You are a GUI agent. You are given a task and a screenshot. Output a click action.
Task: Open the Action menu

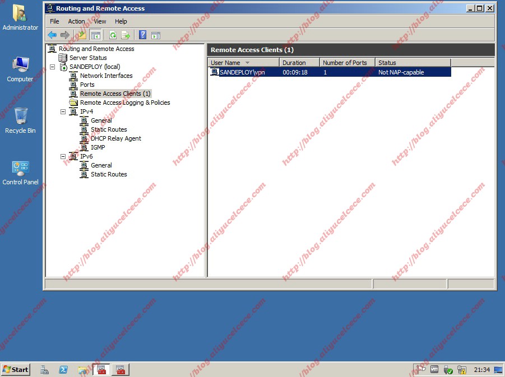pos(76,21)
